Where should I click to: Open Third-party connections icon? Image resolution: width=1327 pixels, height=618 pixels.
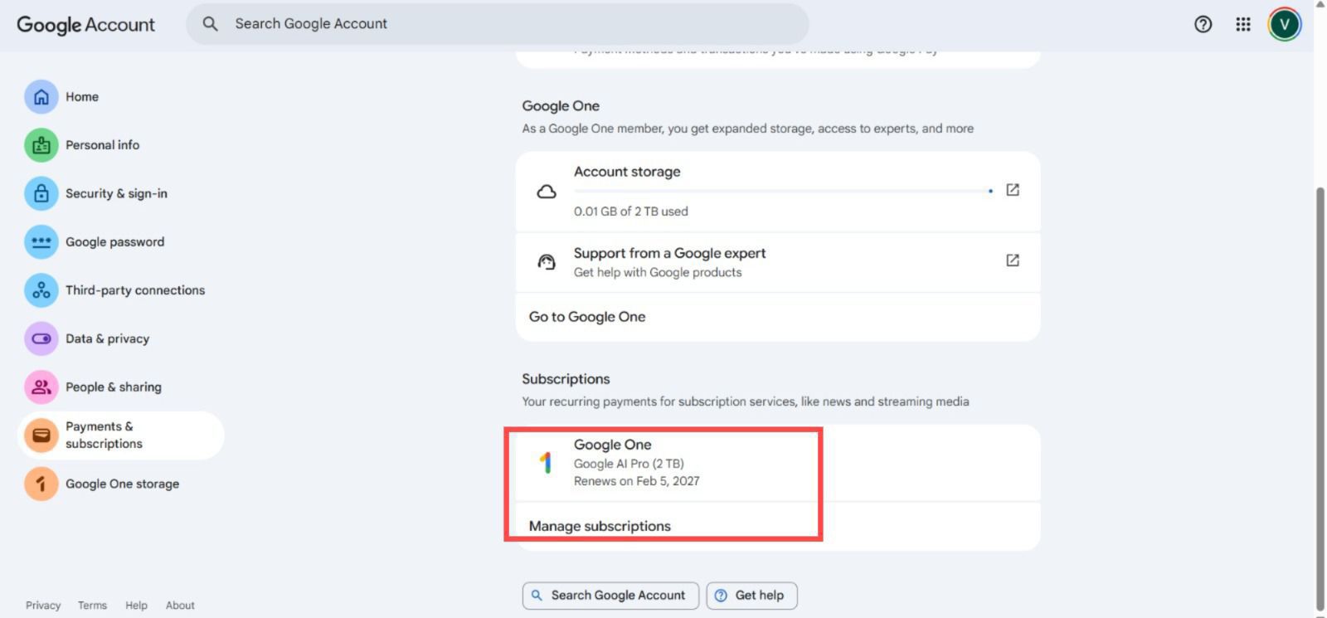(41, 290)
